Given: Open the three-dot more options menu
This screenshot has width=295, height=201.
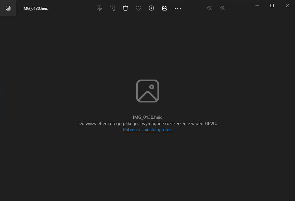Looking at the screenshot, I should point(178,8).
